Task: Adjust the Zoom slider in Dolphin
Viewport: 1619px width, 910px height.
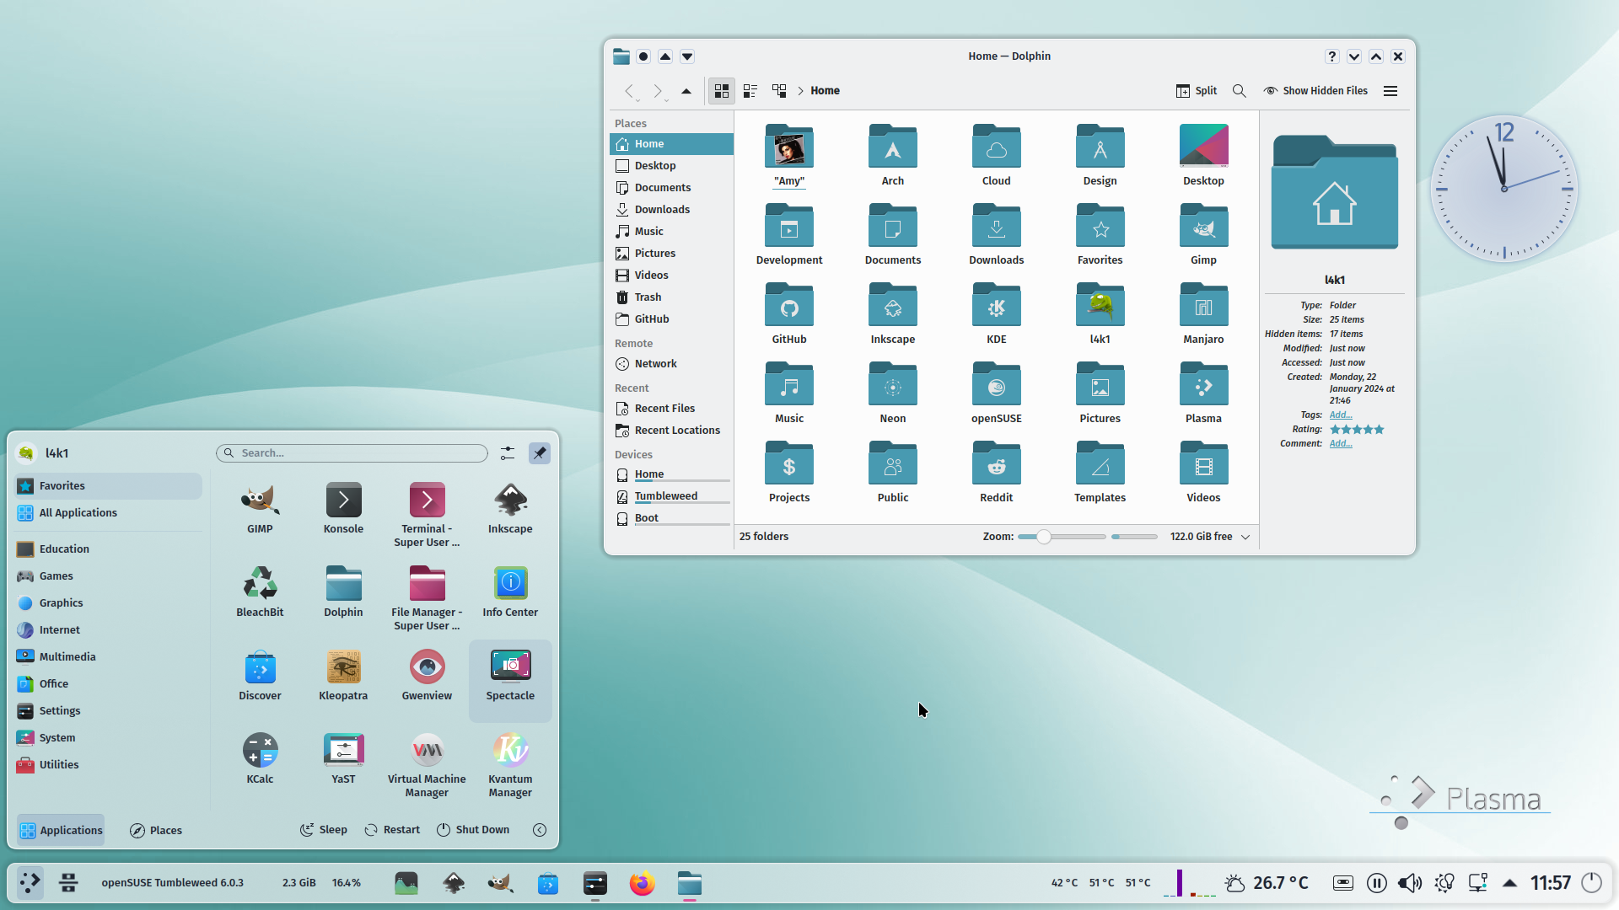Action: [x=1062, y=537]
